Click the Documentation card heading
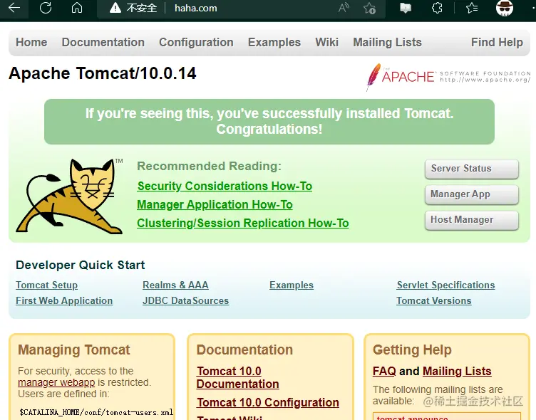This screenshot has height=420, width=536. [244, 350]
